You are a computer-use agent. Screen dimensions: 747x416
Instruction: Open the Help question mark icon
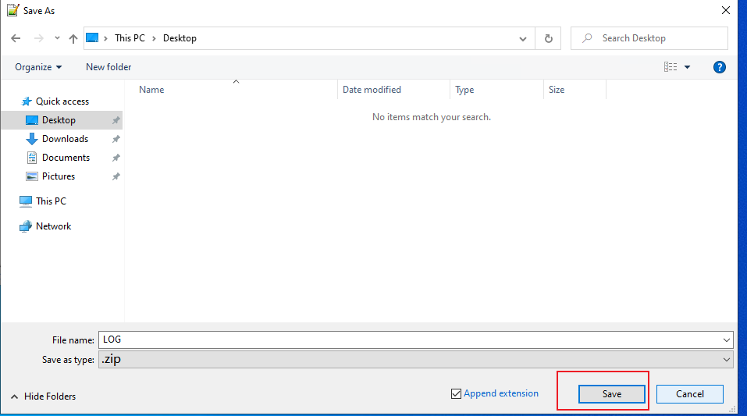coord(720,67)
